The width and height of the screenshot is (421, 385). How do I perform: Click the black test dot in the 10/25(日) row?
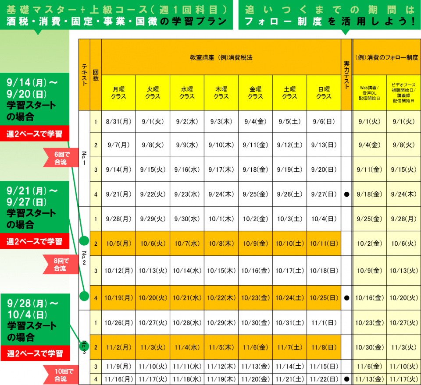click(346, 298)
